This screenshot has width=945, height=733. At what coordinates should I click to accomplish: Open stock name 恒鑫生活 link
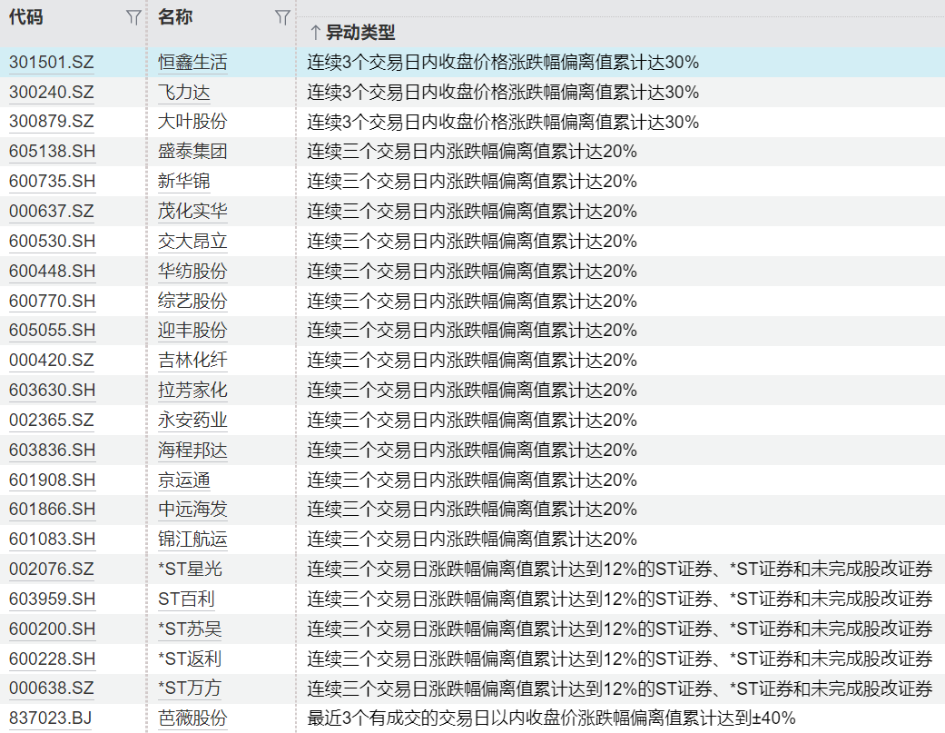(192, 62)
